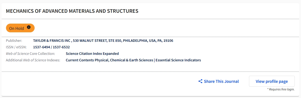Click the ISSN number 1537-6494
This screenshot has height=98, width=301.
pyautogui.click(x=41, y=47)
